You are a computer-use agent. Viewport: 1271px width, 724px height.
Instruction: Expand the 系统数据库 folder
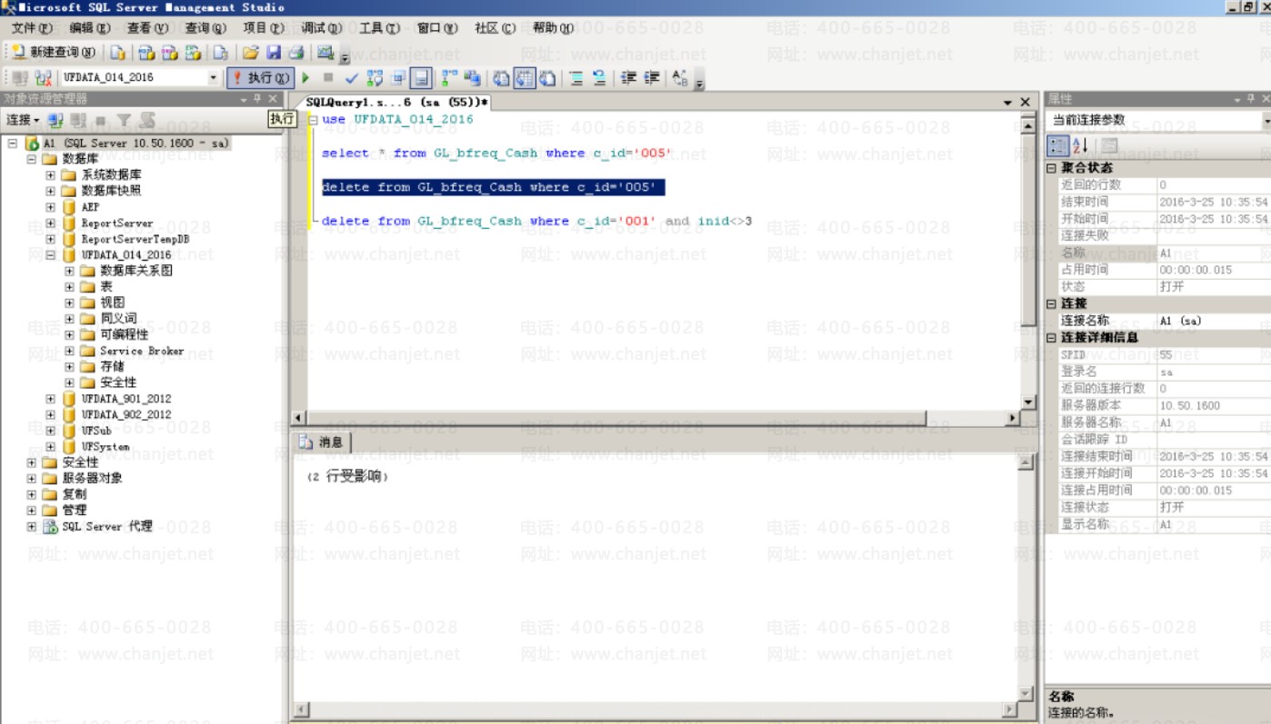click(51, 174)
